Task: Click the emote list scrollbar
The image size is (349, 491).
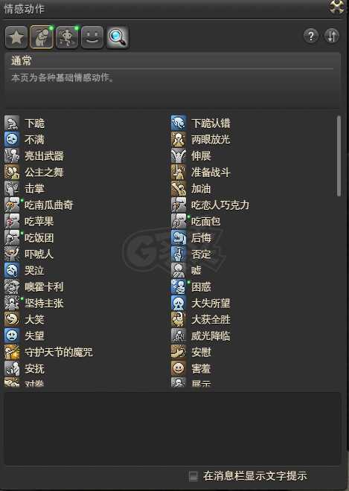Action: point(339,156)
